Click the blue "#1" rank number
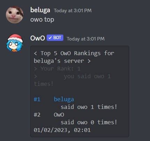Screen dimensions: 150x141 click(37, 99)
